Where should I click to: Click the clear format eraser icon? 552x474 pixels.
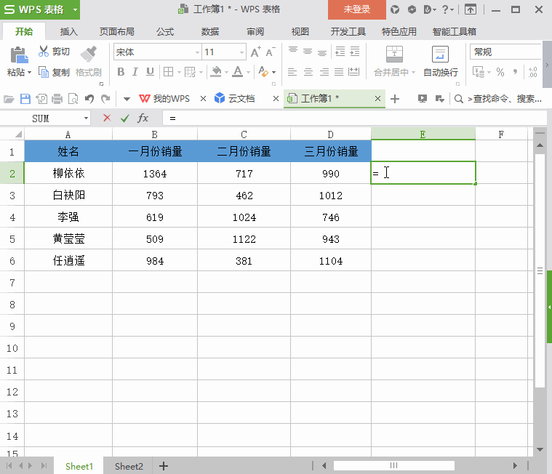point(263,72)
